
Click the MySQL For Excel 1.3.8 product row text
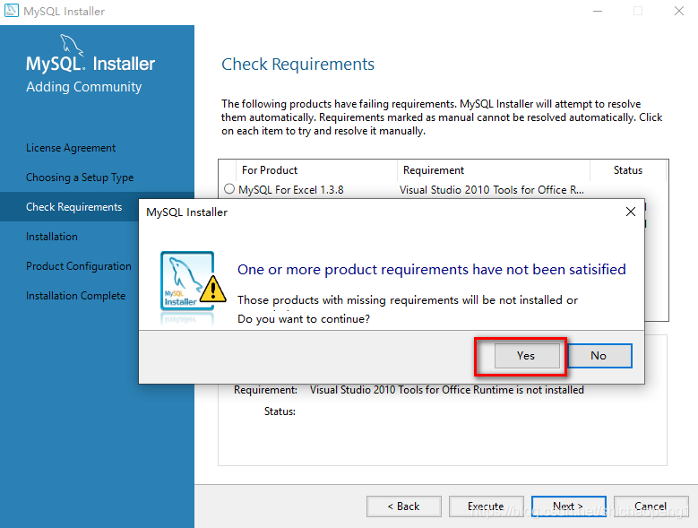click(291, 190)
